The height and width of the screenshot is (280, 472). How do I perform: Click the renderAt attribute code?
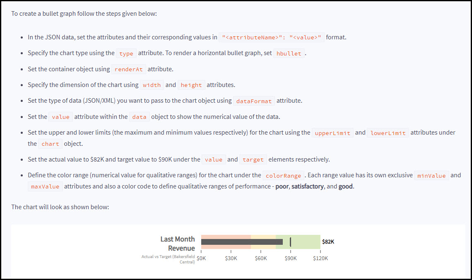128,69
